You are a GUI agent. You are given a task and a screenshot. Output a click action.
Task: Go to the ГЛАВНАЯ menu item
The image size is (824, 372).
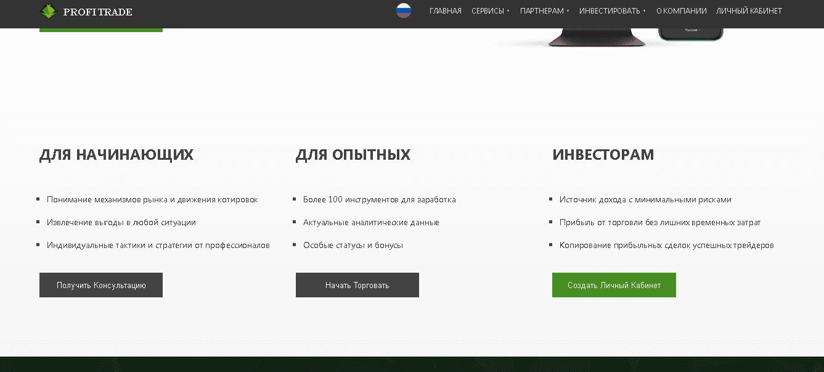click(x=445, y=11)
